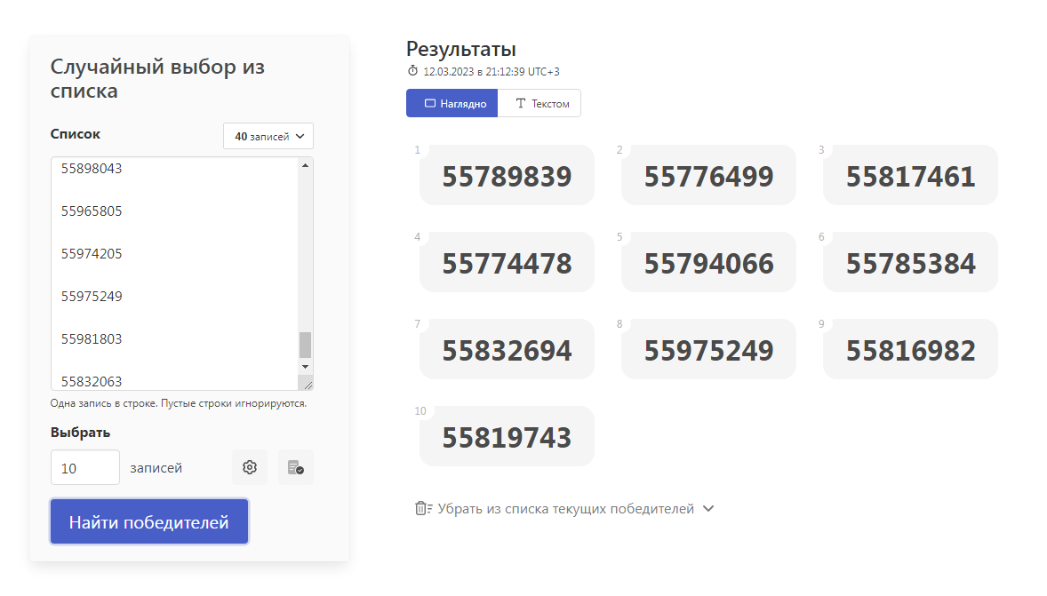The width and height of the screenshot is (1047, 596).
Task: Click the list scrollbar thumb
Action: point(306,345)
